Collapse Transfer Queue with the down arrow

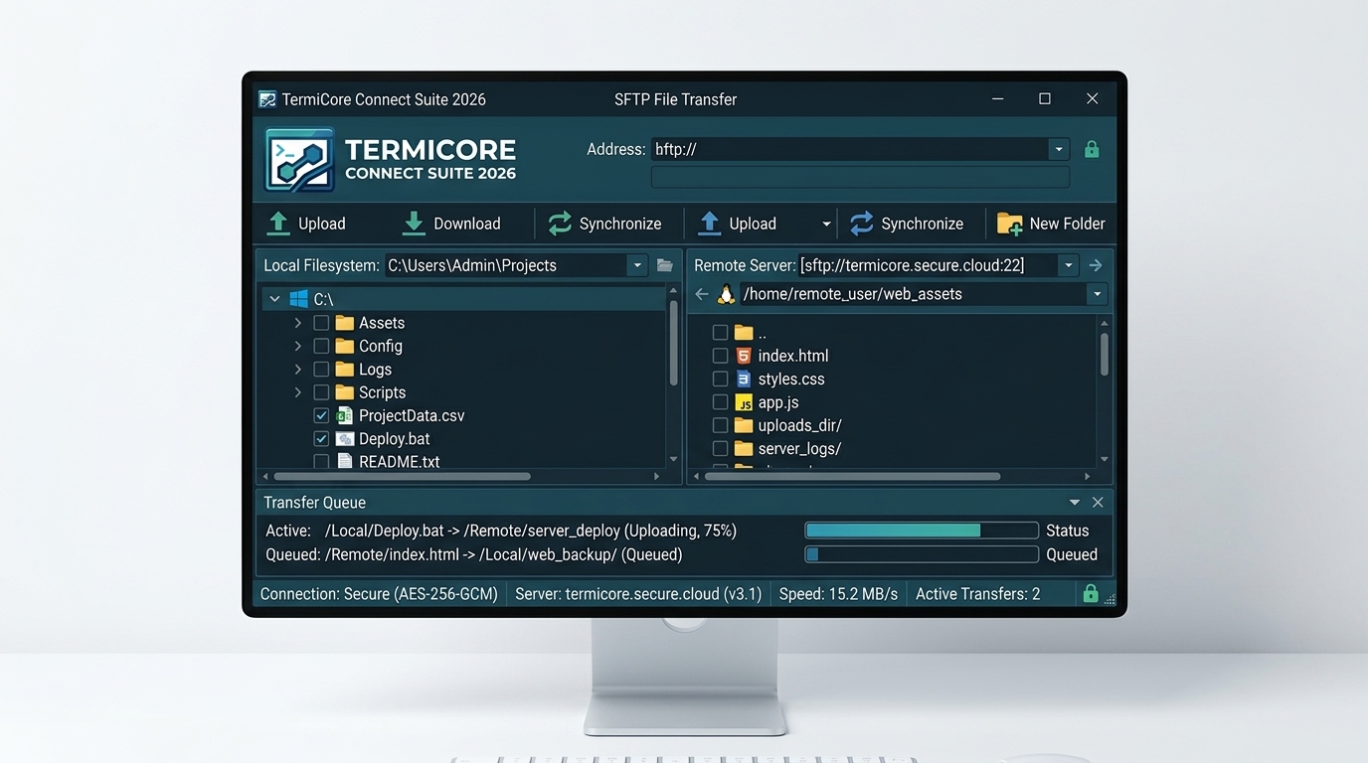click(1075, 503)
